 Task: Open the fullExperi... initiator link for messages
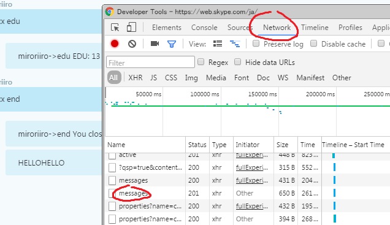tap(251, 180)
